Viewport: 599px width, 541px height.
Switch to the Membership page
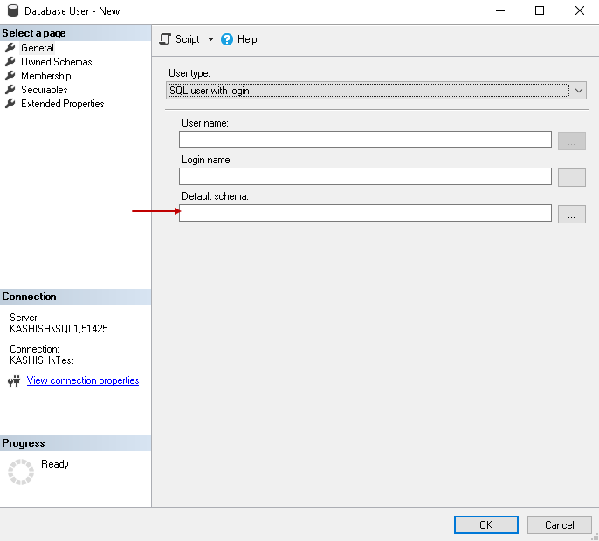45,76
